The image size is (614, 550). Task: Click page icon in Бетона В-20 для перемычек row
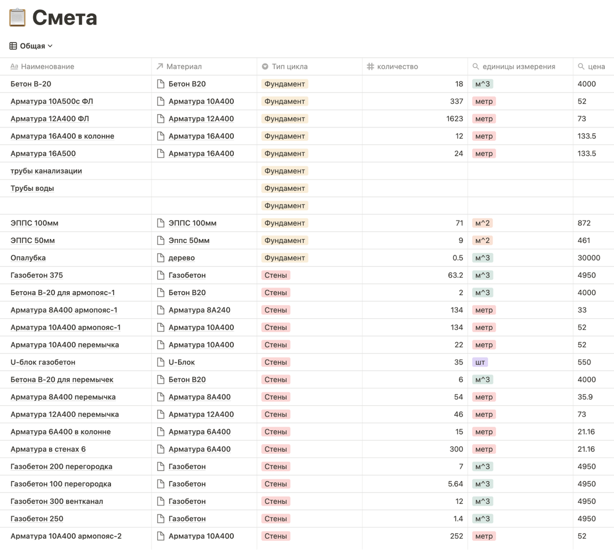[161, 380]
